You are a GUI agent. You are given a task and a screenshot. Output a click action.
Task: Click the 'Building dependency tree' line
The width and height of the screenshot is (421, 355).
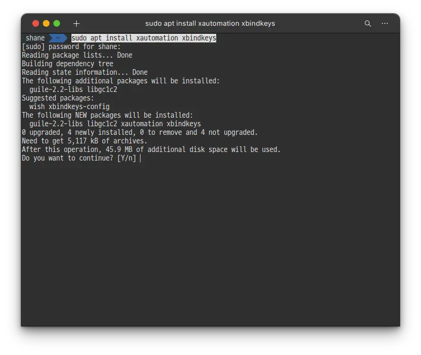pos(68,64)
